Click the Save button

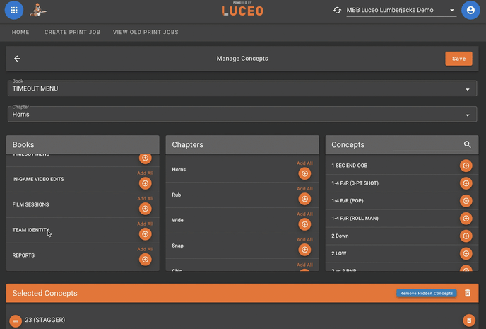coord(458,59)
